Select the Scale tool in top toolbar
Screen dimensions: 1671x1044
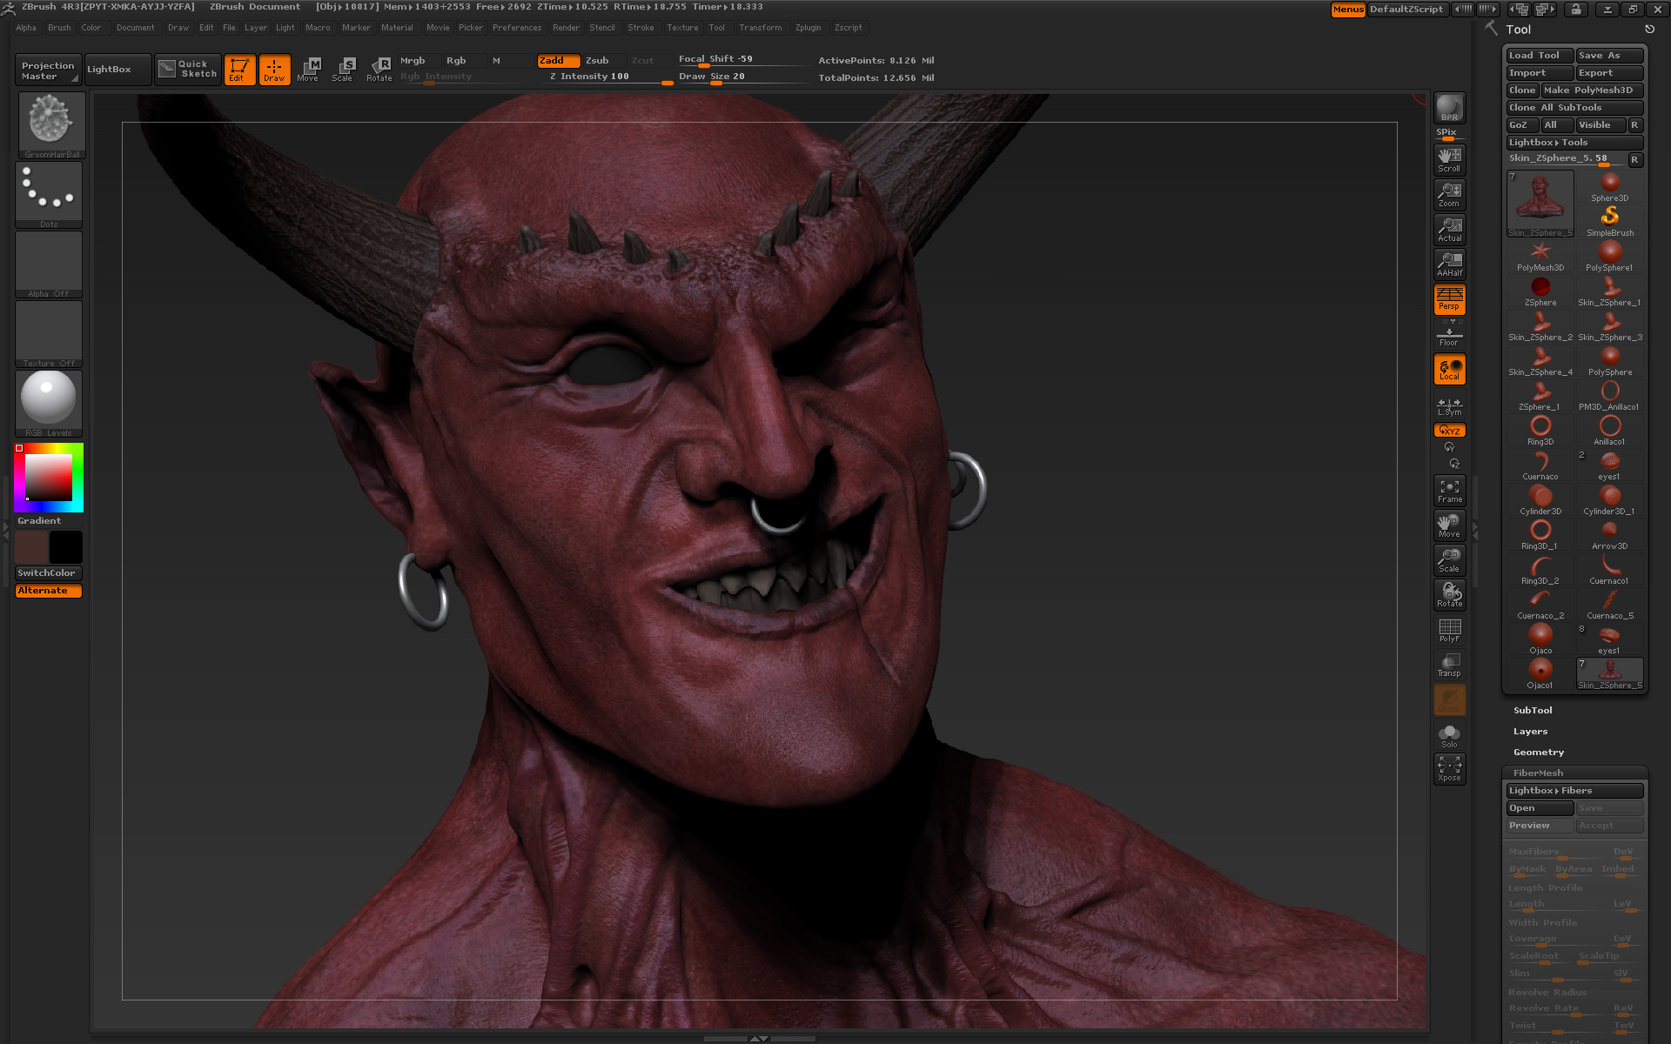pos(343,69)
